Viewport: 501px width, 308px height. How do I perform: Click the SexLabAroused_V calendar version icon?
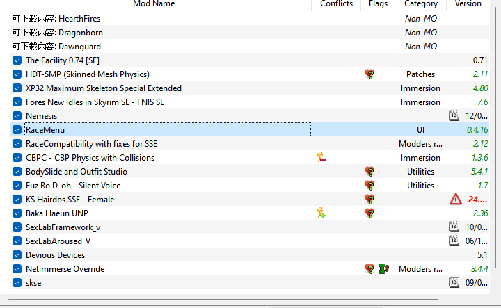[x=454, y=241]
